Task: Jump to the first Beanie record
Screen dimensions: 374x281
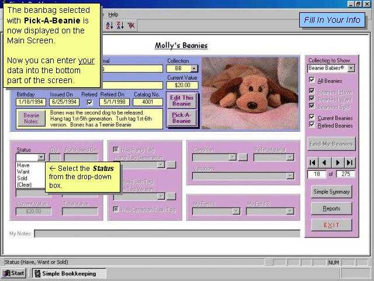Action: coord(313,162)
